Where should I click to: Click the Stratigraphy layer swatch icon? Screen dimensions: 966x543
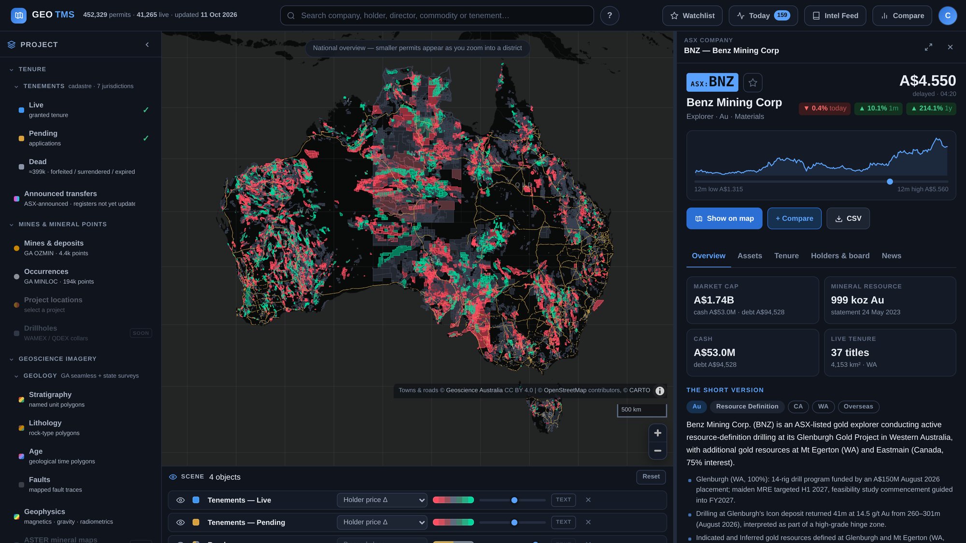[21, 400]
